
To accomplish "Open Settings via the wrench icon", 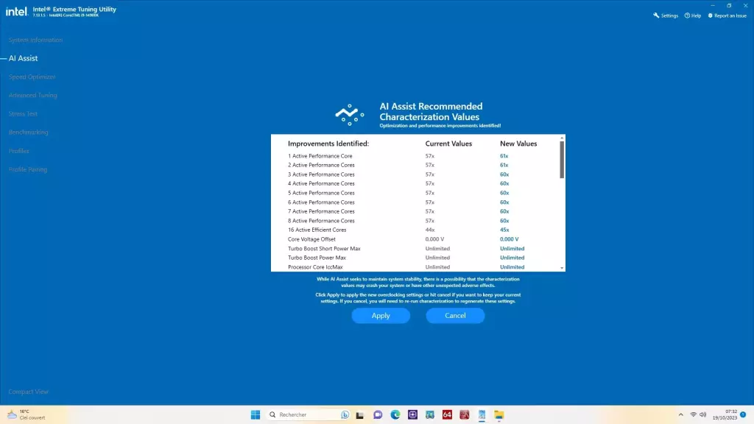I will 656,15.
